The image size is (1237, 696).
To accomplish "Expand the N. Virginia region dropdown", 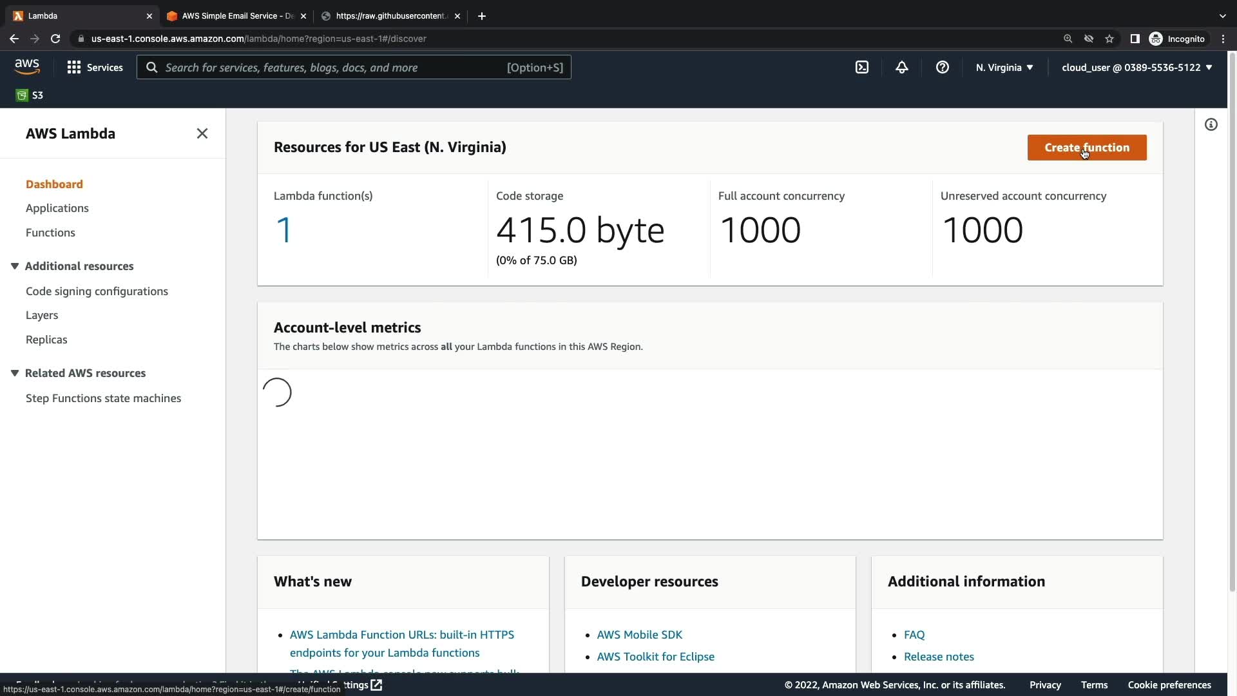I will 1004,67.
